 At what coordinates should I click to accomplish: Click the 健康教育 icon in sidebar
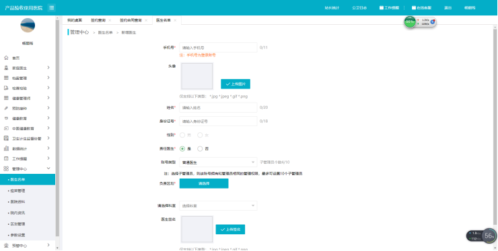6,118
